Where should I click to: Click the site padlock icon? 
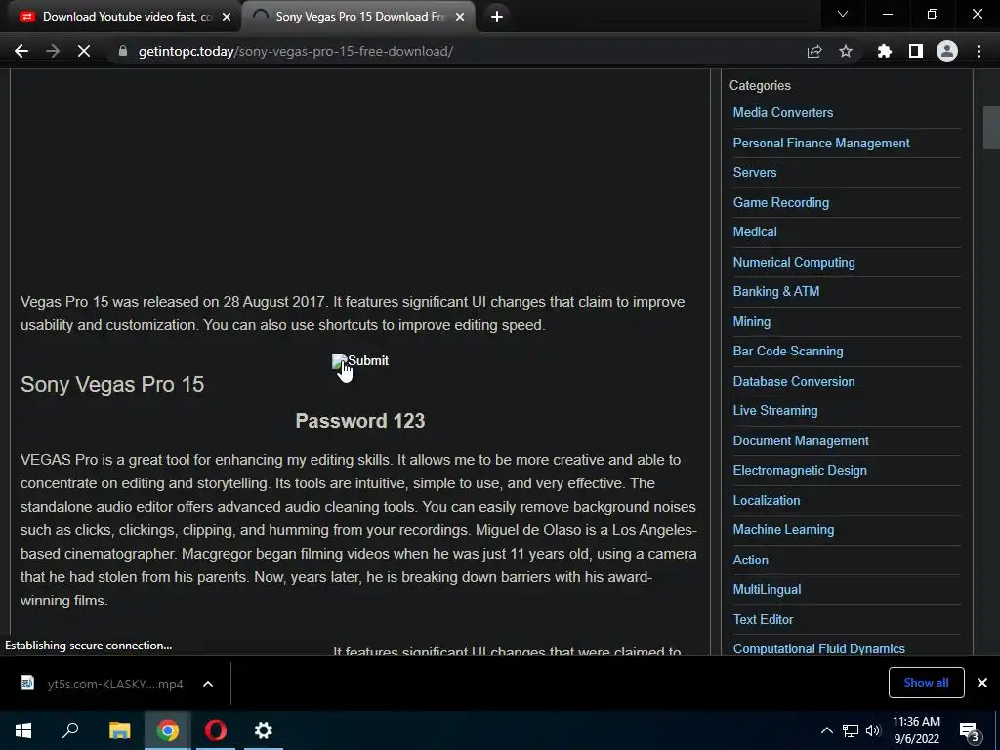coord(123,51)
